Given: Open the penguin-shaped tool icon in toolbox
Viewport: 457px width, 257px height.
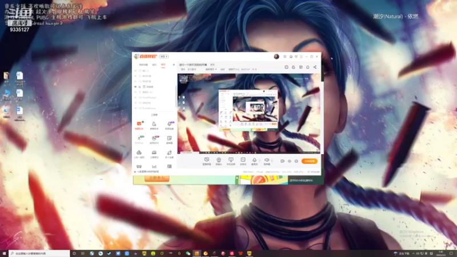Looking at the screenshot, I should click(154, 125).
